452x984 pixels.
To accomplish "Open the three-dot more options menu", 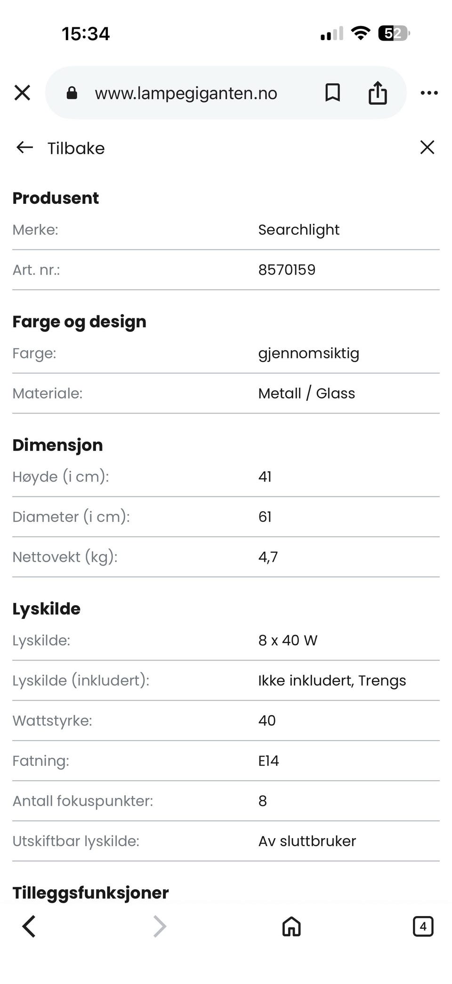I will pyautogui.click(x=429, y=93).
